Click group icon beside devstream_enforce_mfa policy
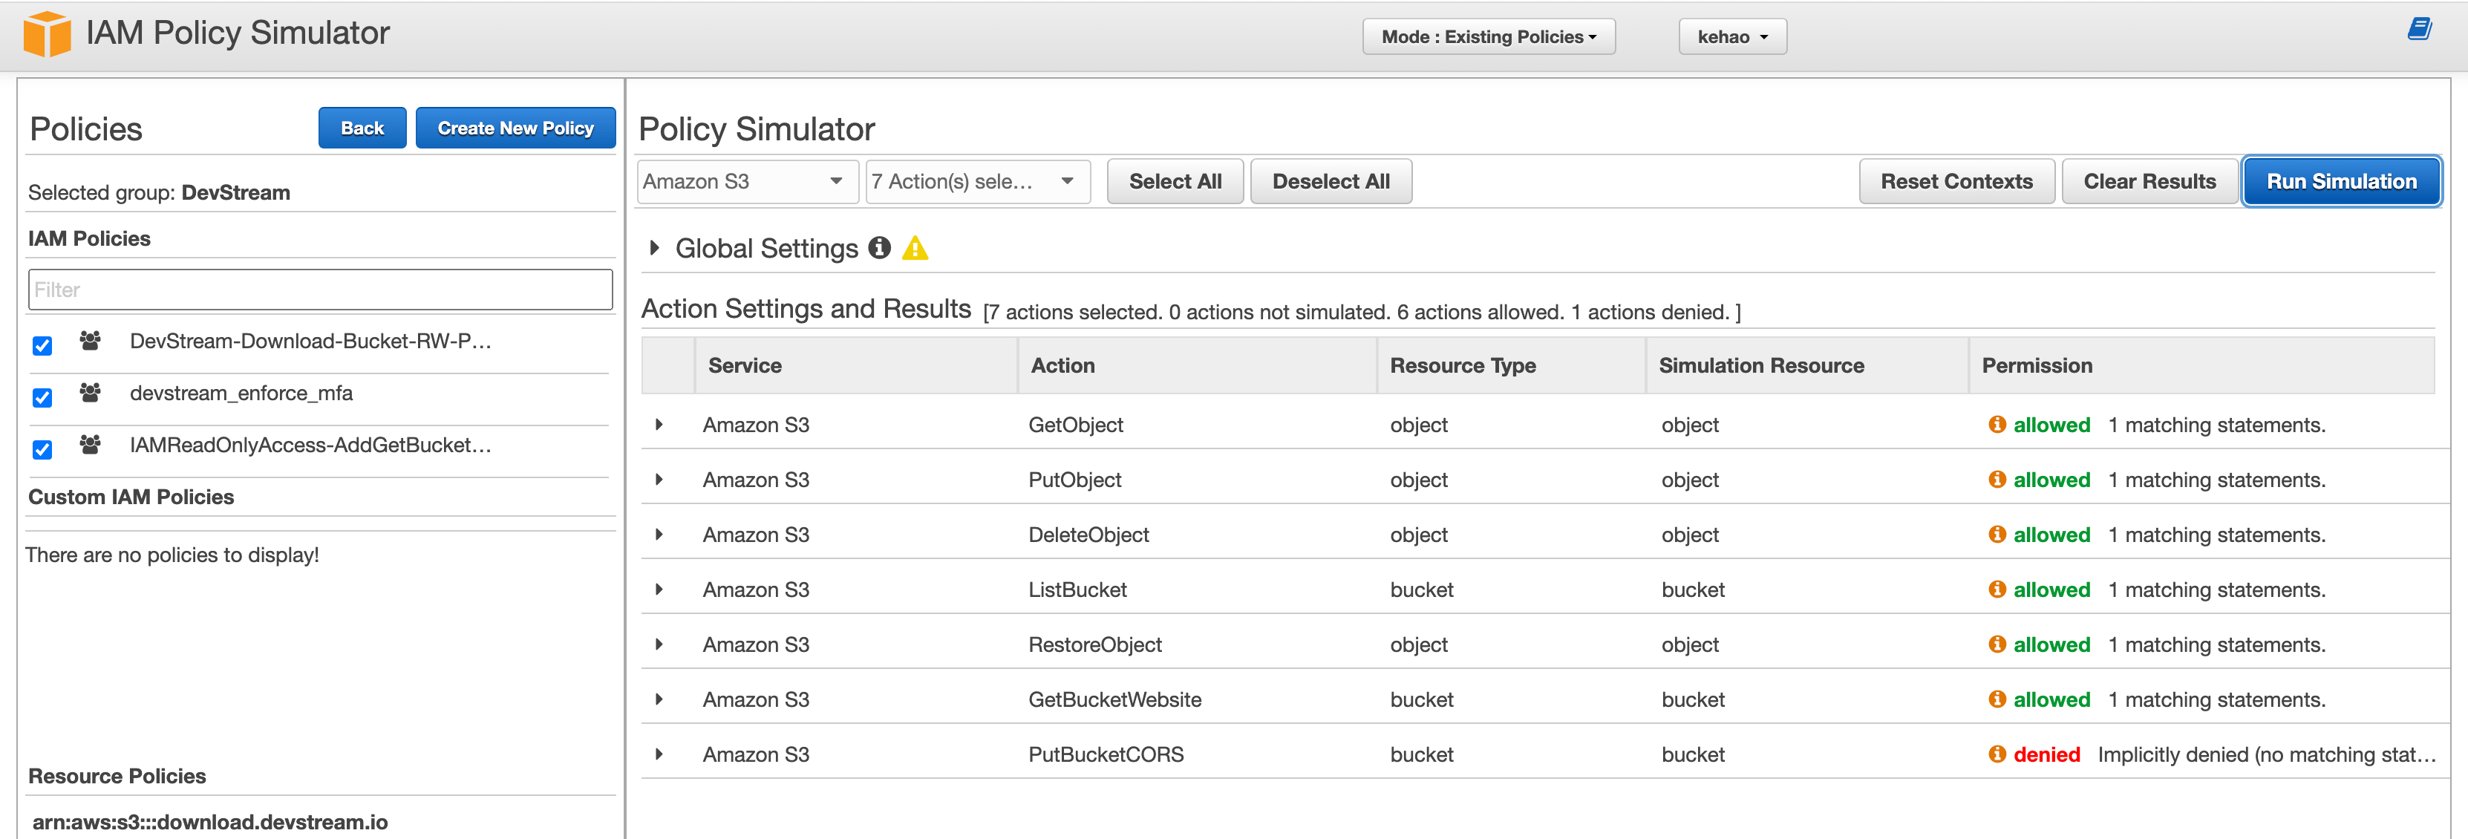 pyautogui.click(x=90, y=393)
